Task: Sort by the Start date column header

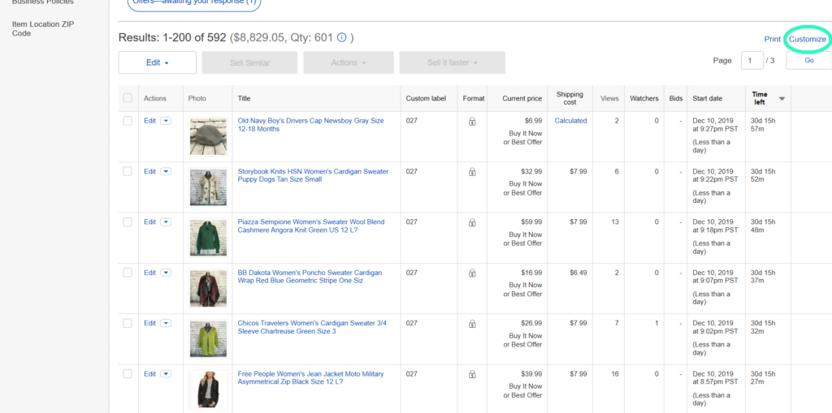Action: click(x=708, y=99)
